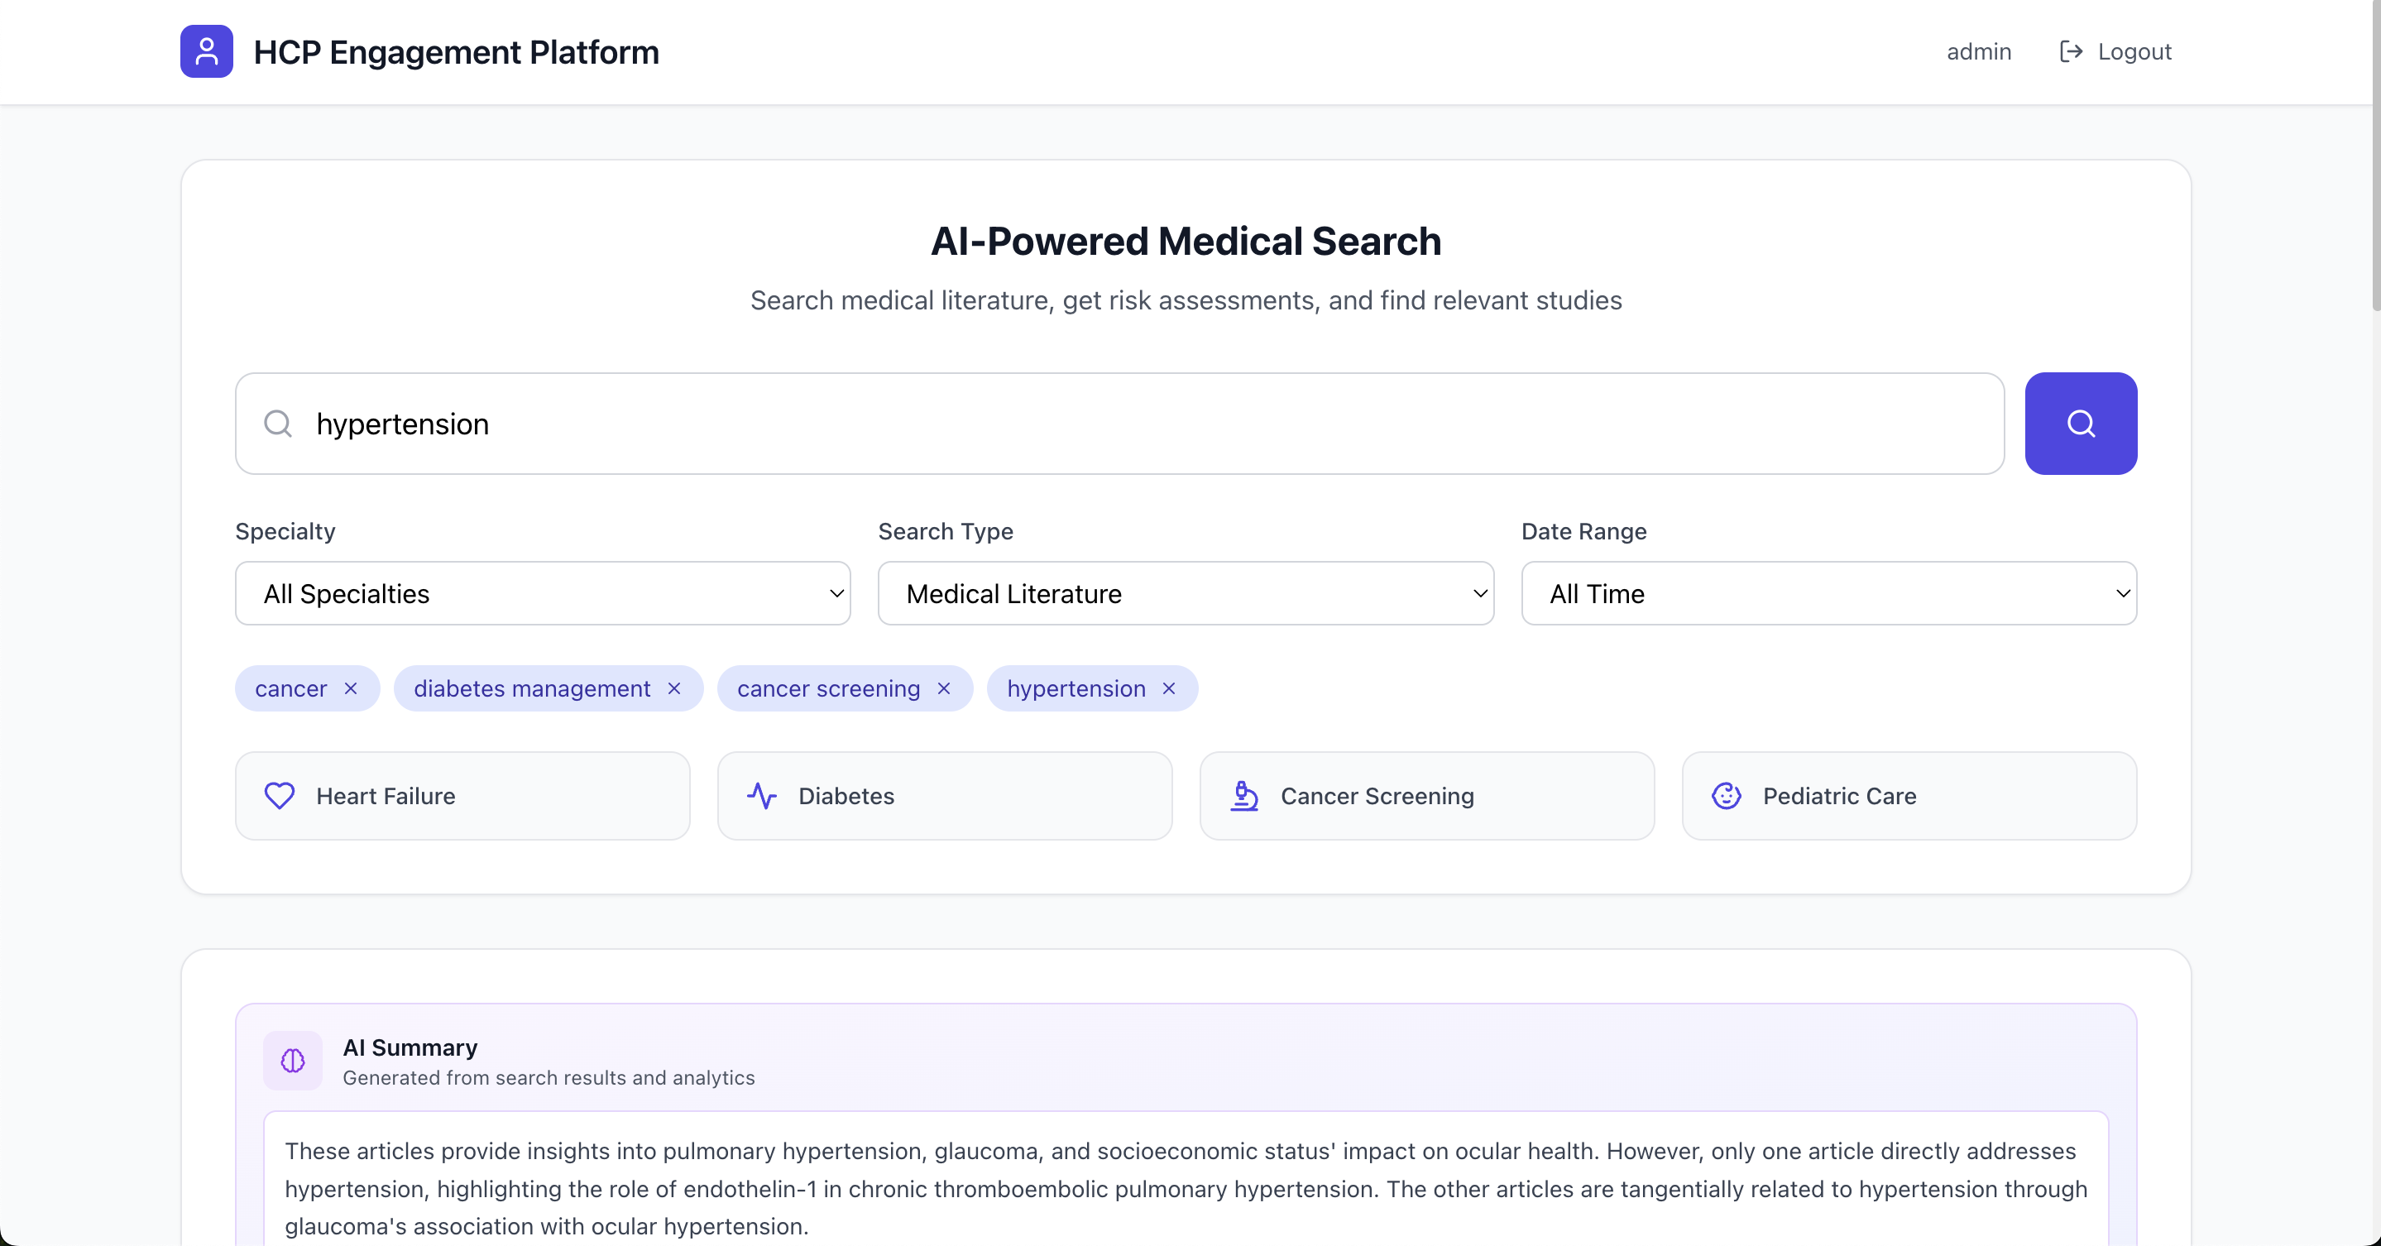Viewport: 2381px width, 1246px height.
Task: Remove the cancer screening tag
Action: click(944, 688)
